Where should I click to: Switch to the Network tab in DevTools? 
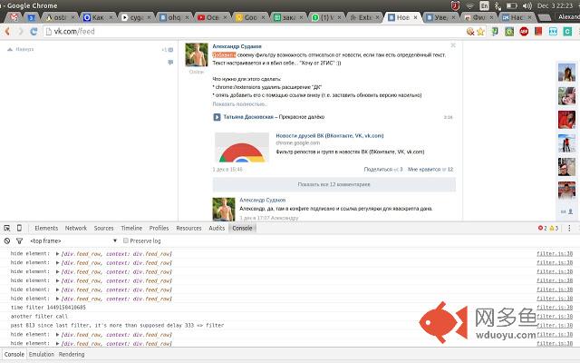[76, 228]
